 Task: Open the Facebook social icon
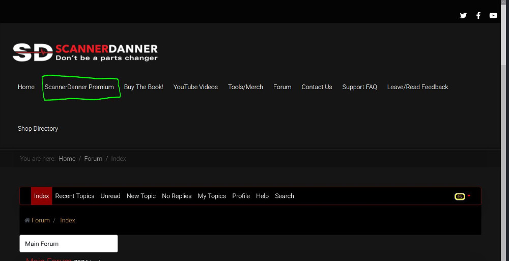click(x=478, y=15)
